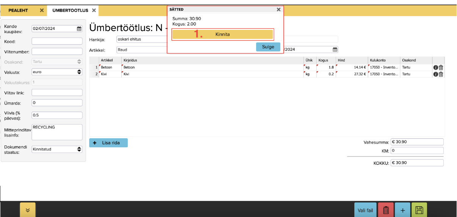Click the green save diskette icon
The image size is (457, 217).
pyautogui.click(x=419, y=210)
